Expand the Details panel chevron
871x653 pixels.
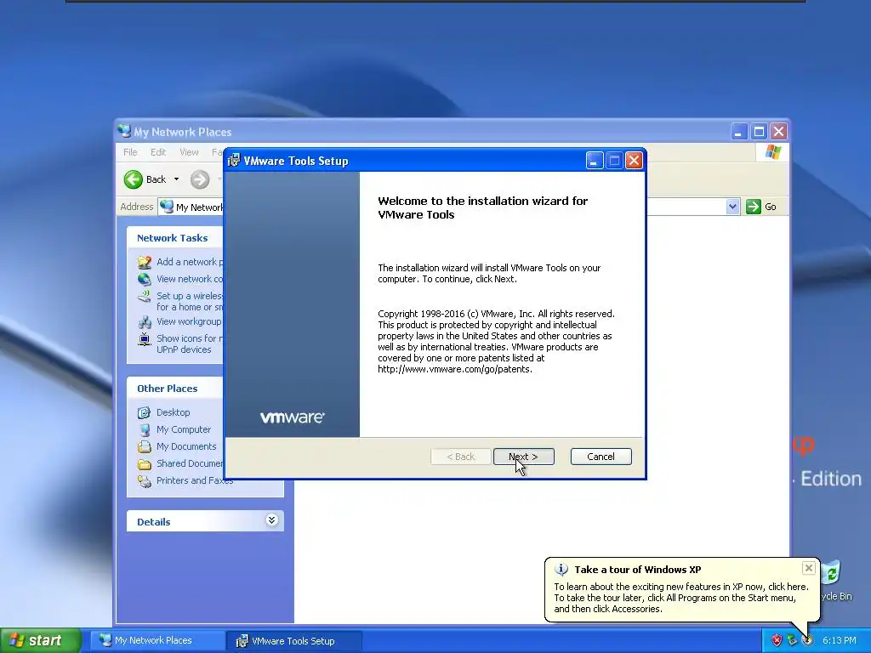pos(271,520)
